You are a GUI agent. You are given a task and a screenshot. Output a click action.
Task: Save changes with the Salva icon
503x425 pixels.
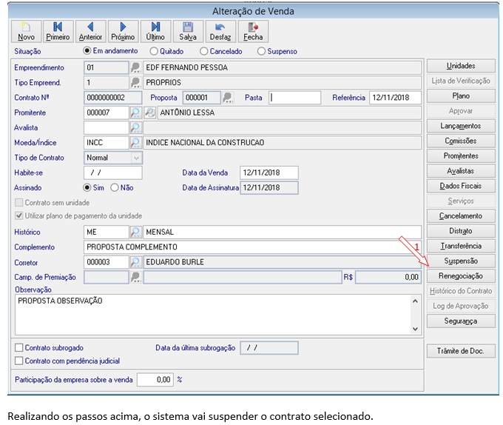pyautogui.click(x=188, y=31)
